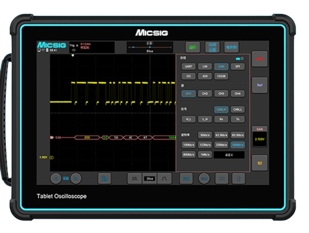Open the Trig S1 CAN trigger info box
The image size is (309, 233).
(x=92, y=47)
